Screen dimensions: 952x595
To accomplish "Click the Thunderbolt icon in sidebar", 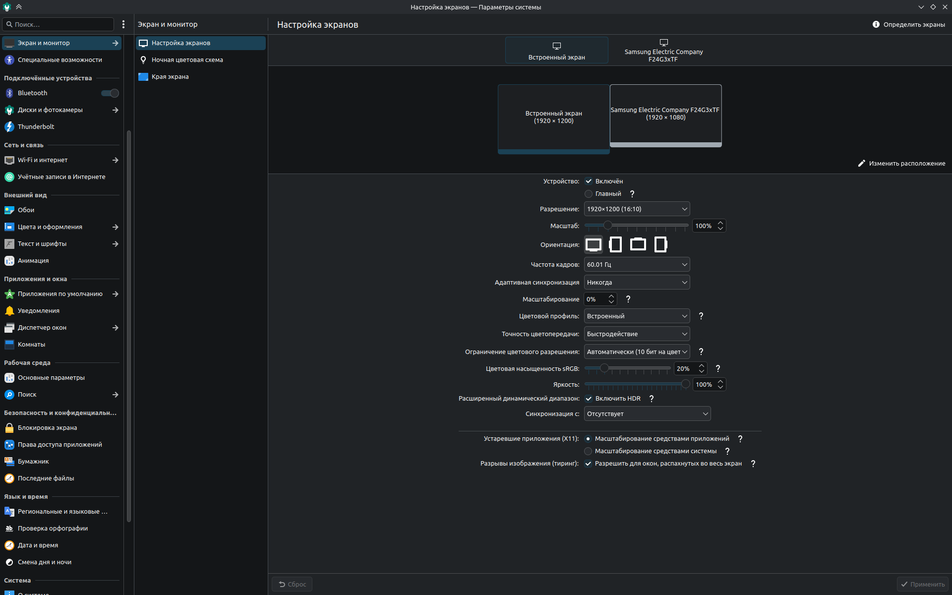I will [x=9, y=126].
